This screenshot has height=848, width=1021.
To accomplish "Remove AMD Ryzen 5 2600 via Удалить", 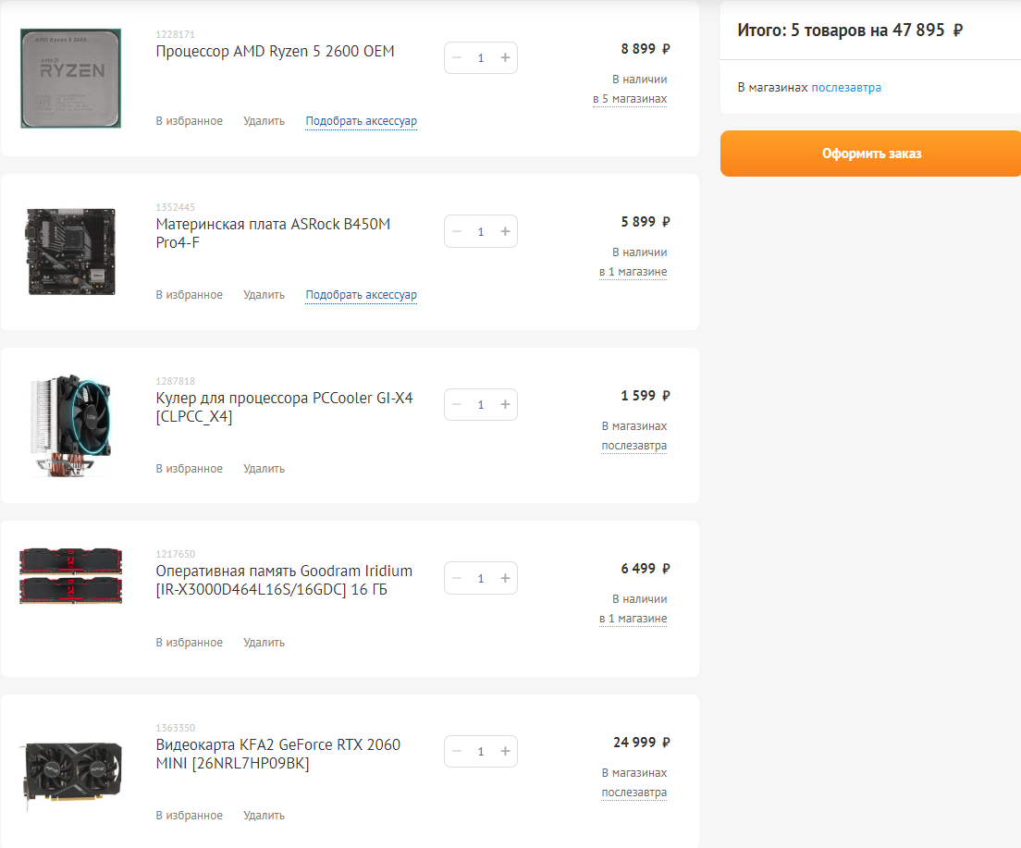I will [264, 121].
